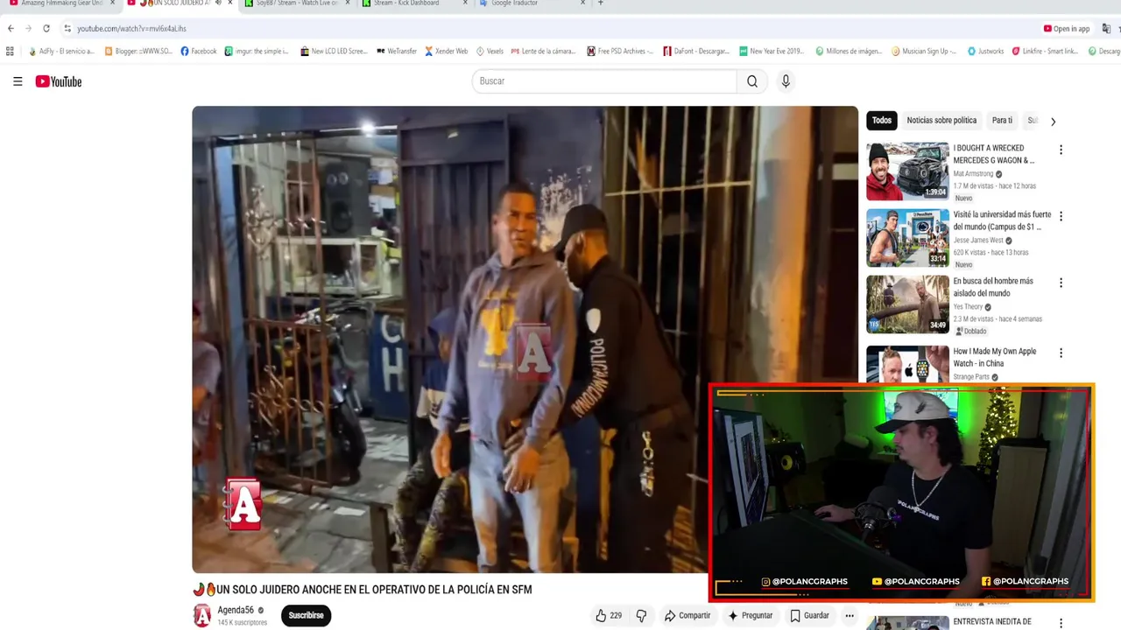Open the New Year Eve 2019 bookmark

coord(772,51)
